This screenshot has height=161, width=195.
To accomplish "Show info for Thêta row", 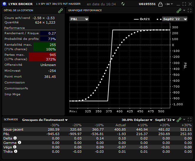I will [16, 151].
